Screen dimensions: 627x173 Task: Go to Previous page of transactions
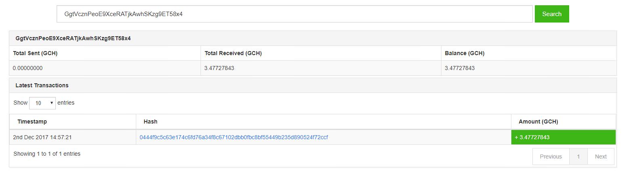pos(551,157)
